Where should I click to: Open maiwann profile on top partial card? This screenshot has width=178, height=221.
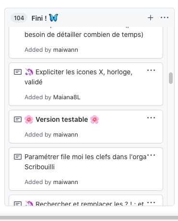pos(66,50)
